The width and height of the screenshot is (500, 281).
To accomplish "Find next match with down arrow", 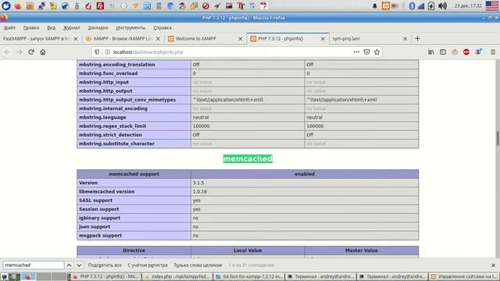I will pyautogui.click(x=79, y=265).
